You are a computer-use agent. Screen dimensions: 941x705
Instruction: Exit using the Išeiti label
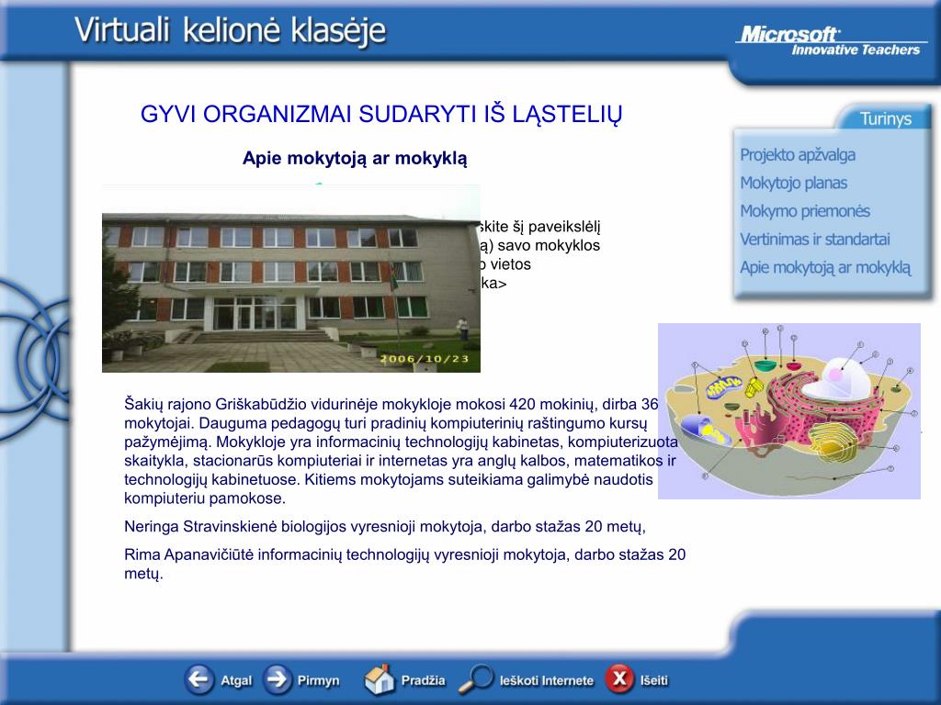click(x=654, y=680)
